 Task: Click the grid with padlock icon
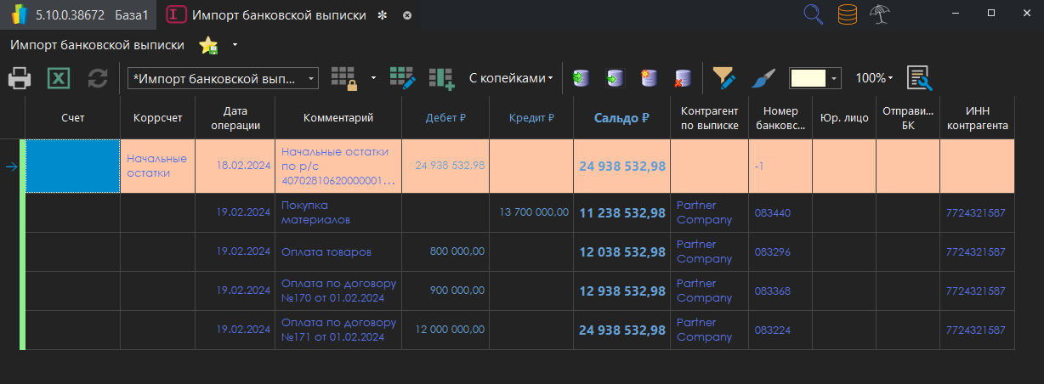344,78
